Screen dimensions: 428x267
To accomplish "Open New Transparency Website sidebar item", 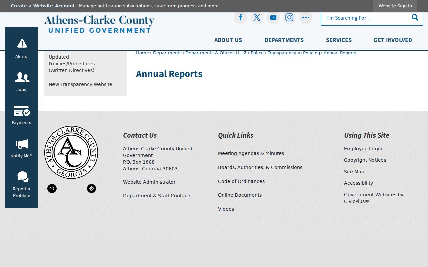I will [81, 84].
